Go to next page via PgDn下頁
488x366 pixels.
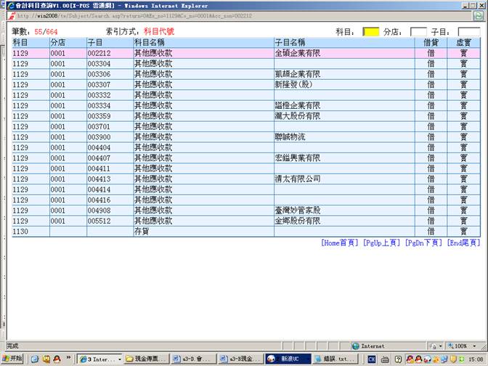[x=424, y=243]
